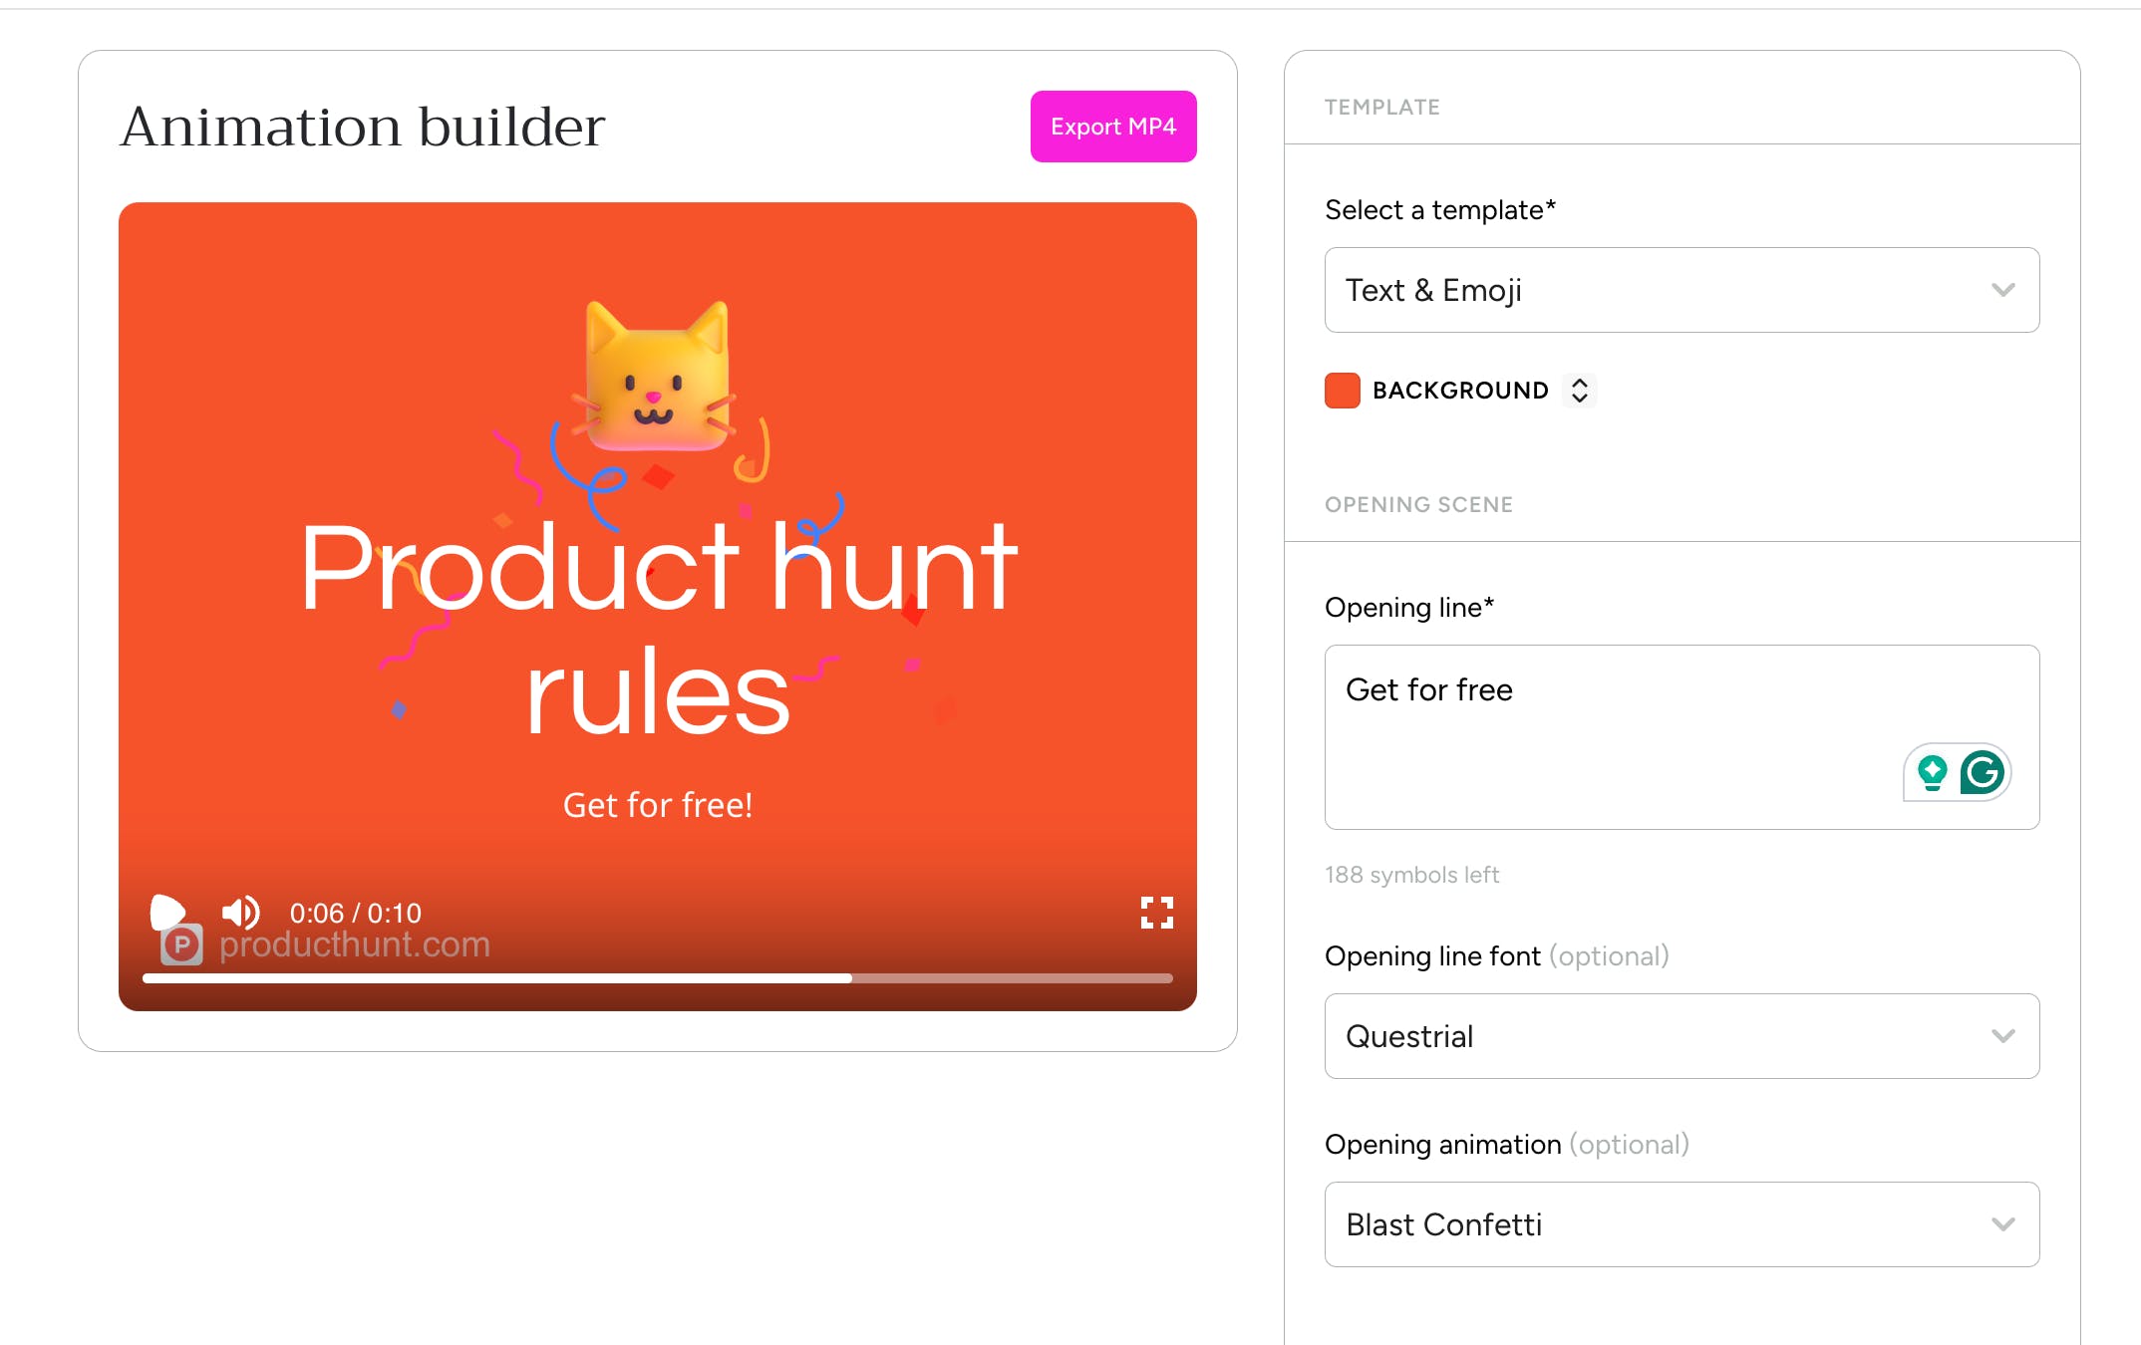Click the producthunt.com watermark text

coord(355,944)
